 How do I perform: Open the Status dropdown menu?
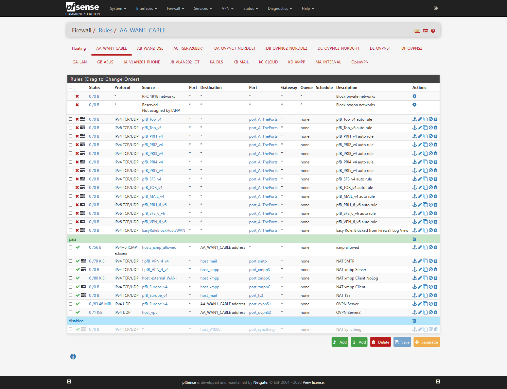point(251,8)
